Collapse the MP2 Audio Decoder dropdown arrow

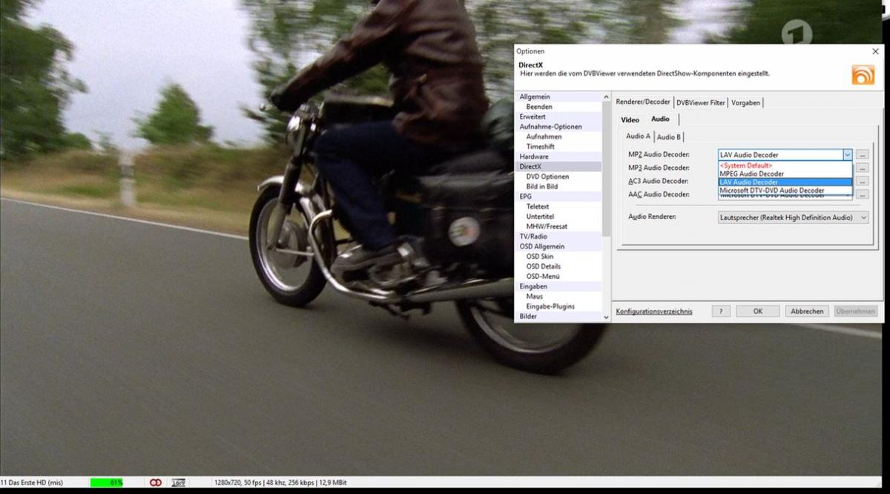(x=847, y=155)
